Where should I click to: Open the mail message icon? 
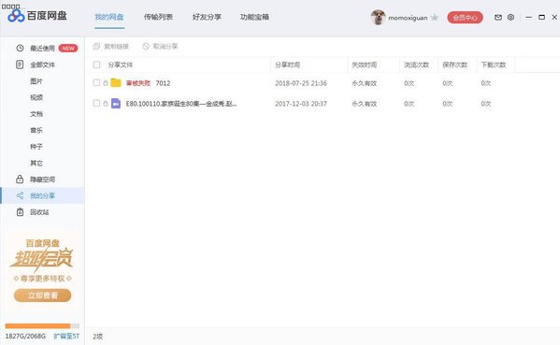(x=498, y=17)
